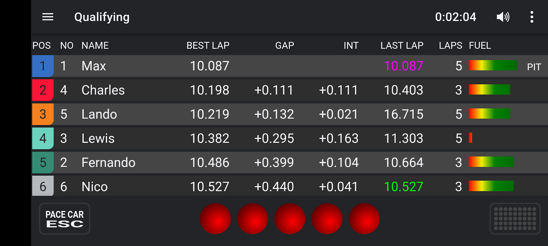The width and height of the screenshot is (548, 246).
Task: Select Nico's grey position 6 badge
Action: pyautogui.click(x=43, y=186)
